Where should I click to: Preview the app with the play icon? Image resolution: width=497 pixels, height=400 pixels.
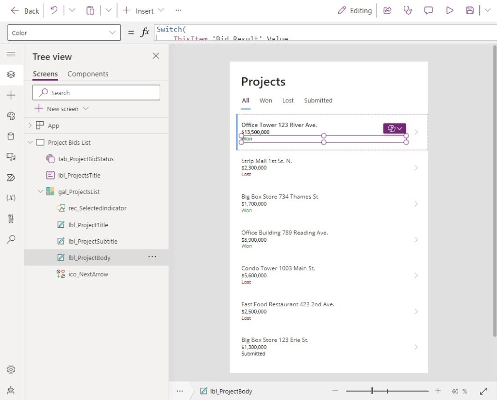click(x=449, y=10)
